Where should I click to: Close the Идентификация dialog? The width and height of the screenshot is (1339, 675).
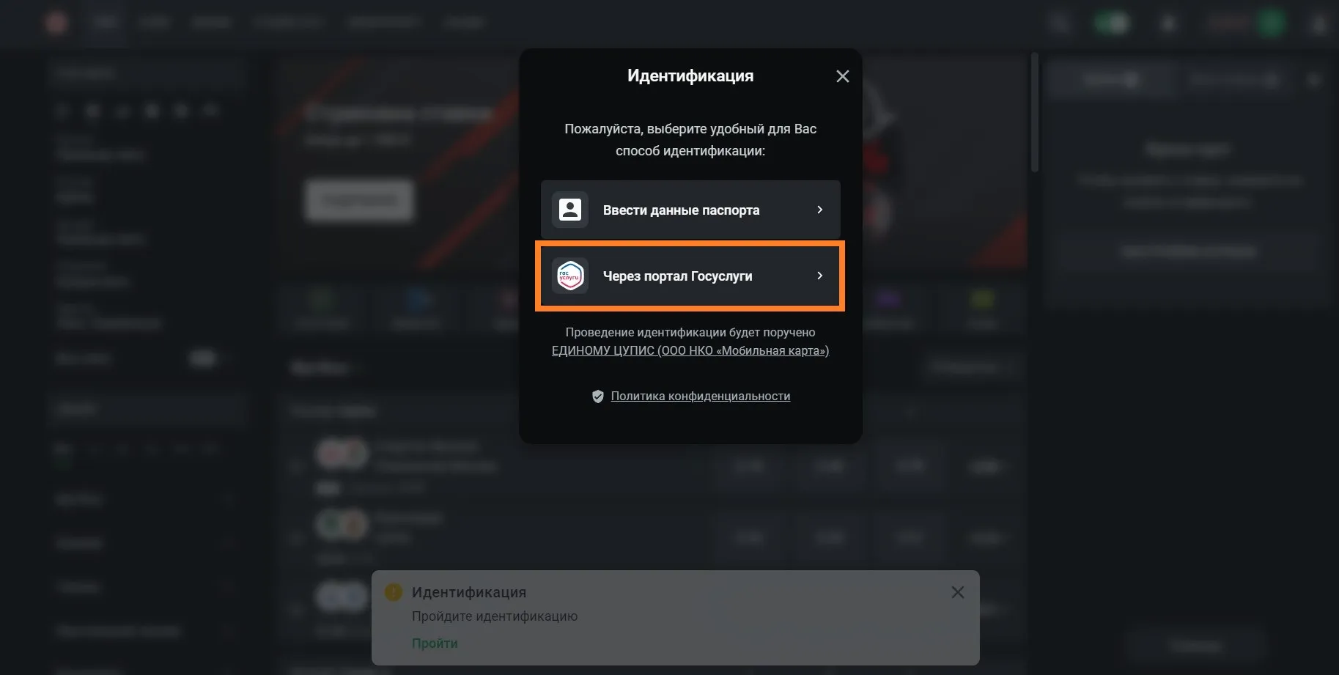click(843, 76)
